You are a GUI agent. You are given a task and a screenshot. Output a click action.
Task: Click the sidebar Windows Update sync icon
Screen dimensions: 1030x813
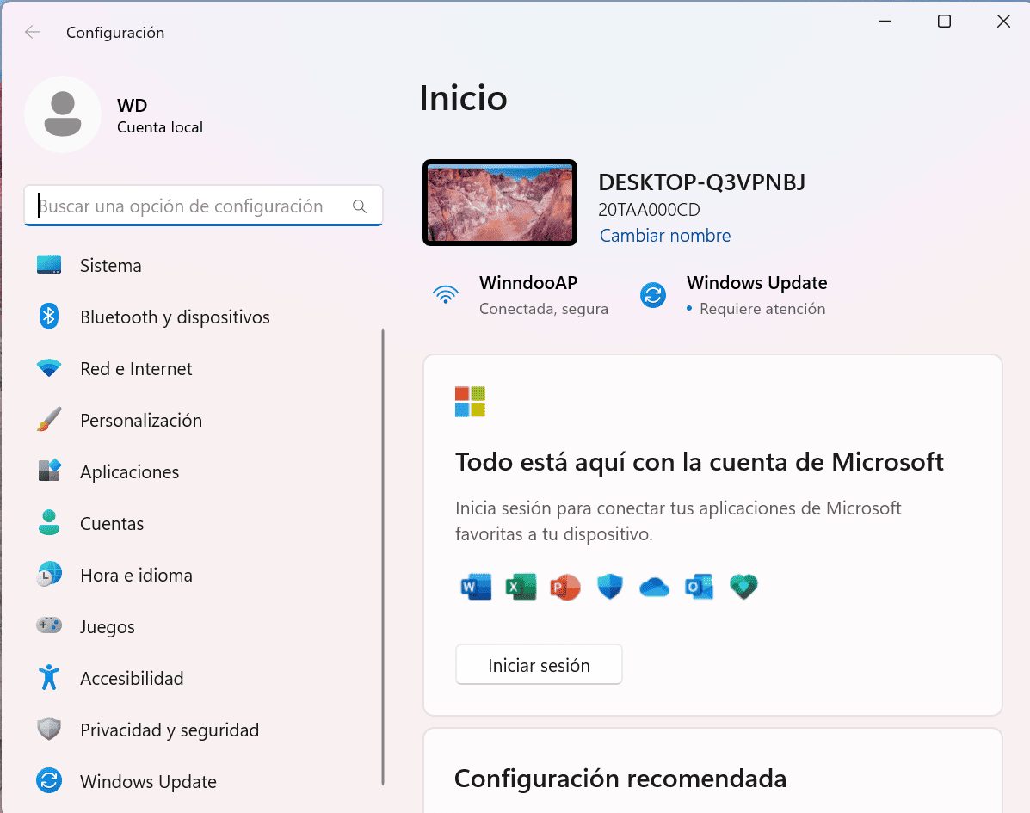(x=48, y=781)
